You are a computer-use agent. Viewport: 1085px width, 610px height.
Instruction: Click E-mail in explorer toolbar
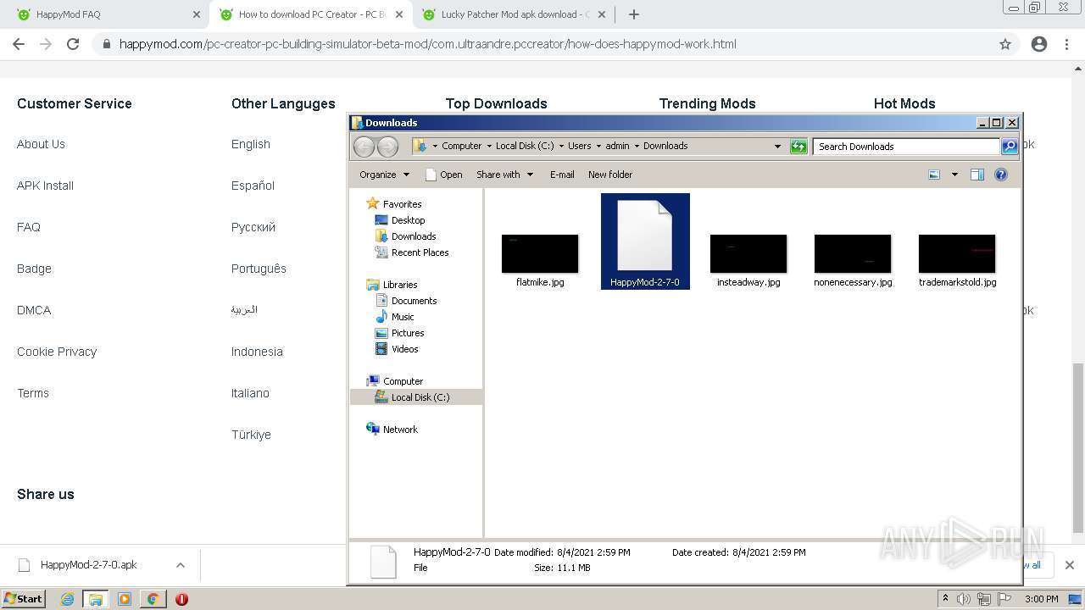coord(562,175)
